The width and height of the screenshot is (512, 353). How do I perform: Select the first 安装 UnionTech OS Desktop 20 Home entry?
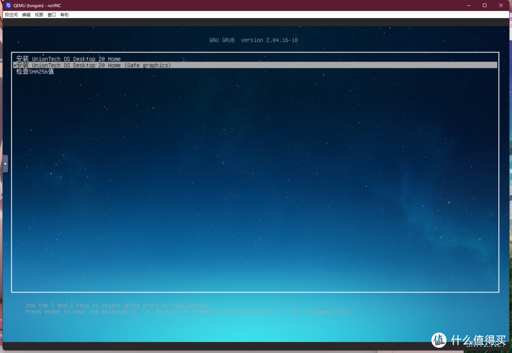[x=68, y=59]
